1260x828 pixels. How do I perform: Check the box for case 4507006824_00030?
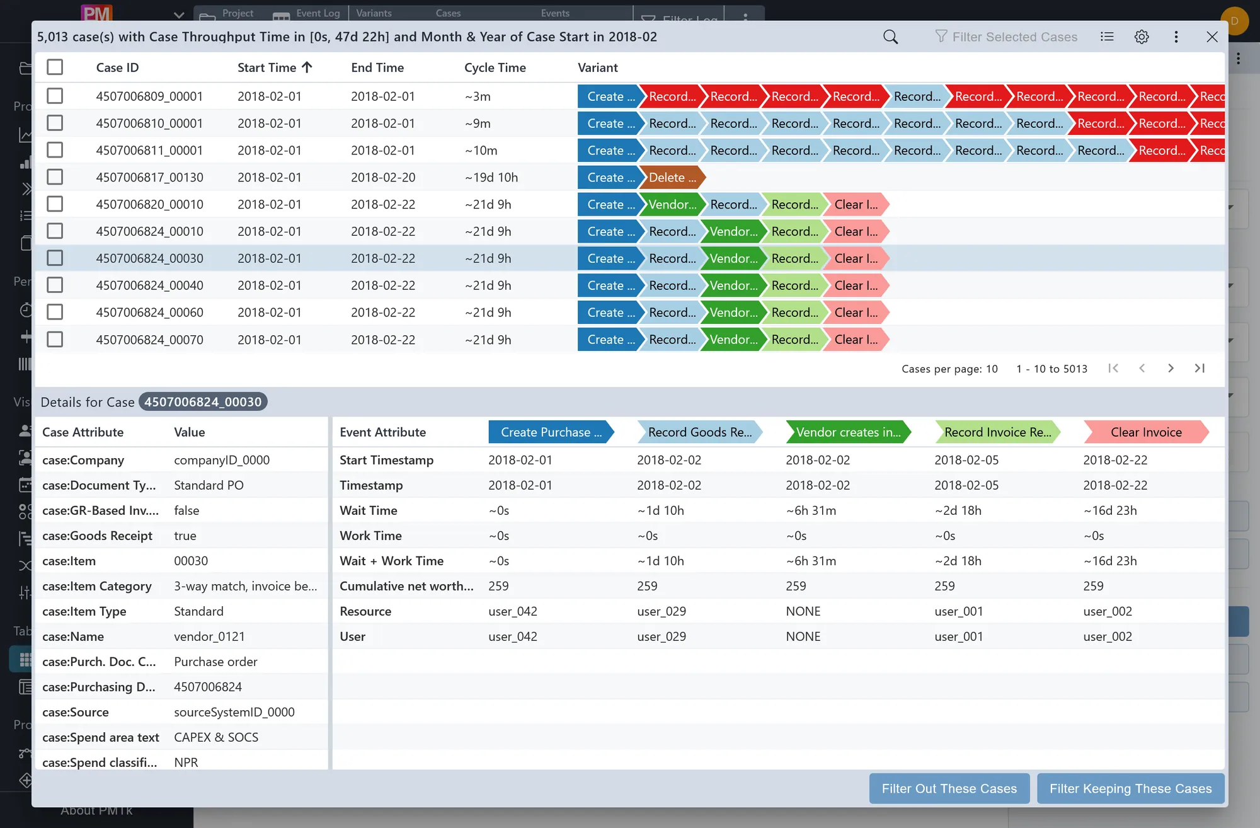(x=55, y=258)
